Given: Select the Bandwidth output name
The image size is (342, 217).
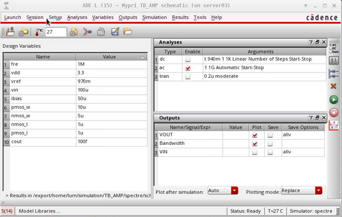Looking at the screenshot, I should [x=190, y=143].
